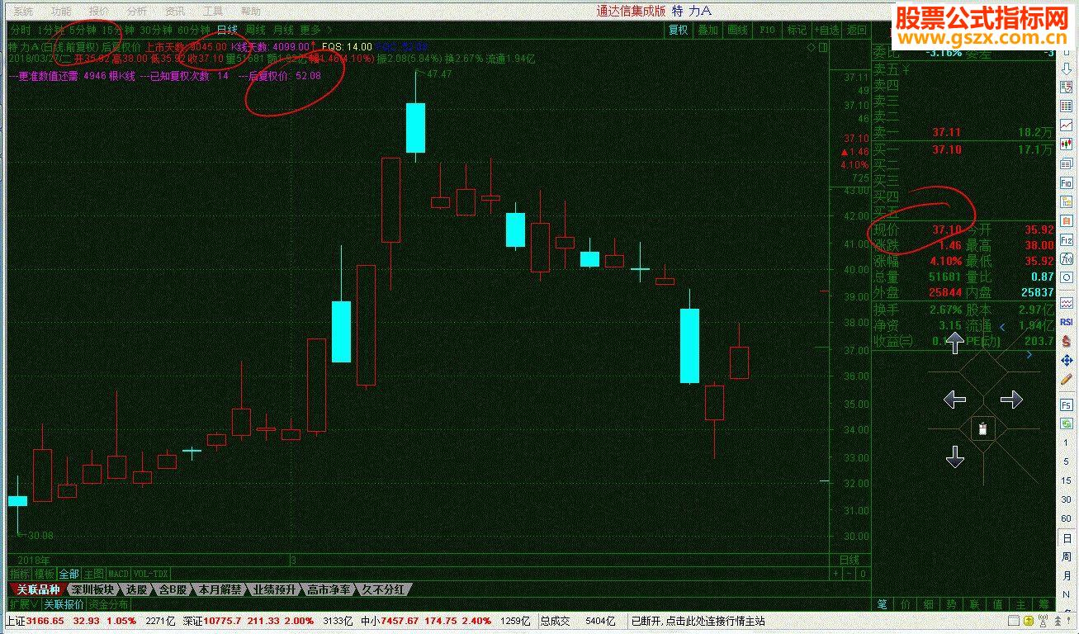Click the left arrow navigation pad button
1079x634 pixels.
coord(954,400)
